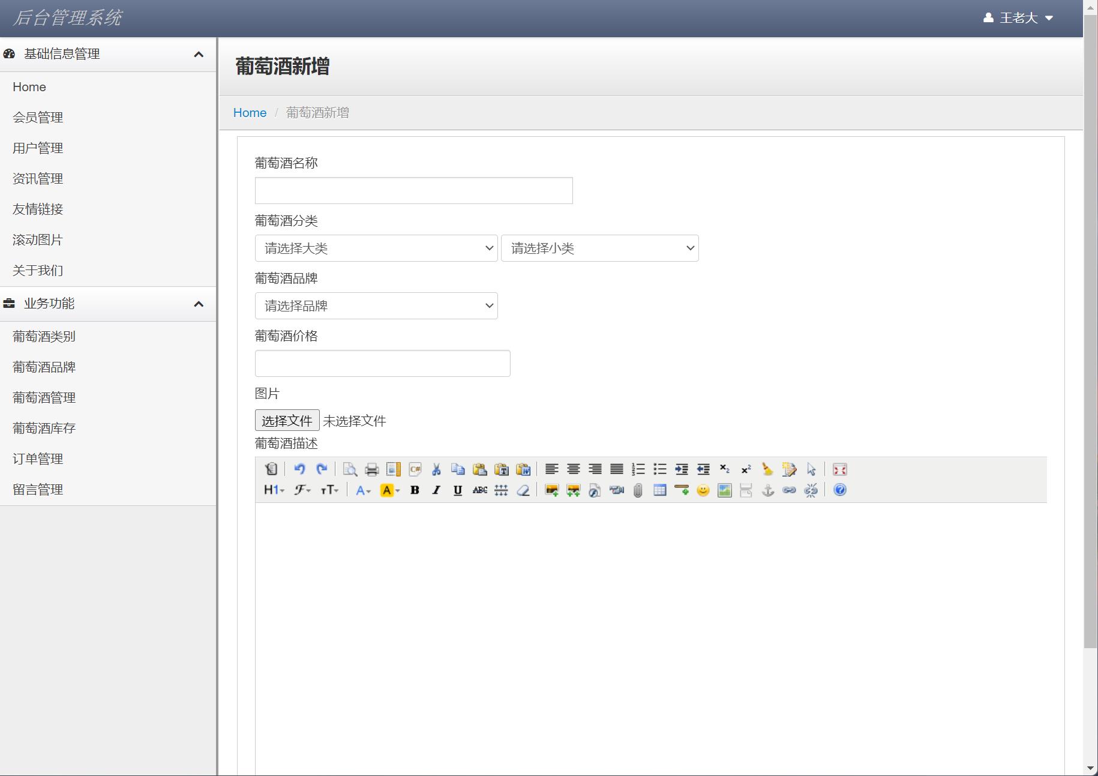Image resolution: width=1098 pixels, height=776 pixels.
Task: Open the 请选择品牌 brand dropdown
Action: (376, 306)
